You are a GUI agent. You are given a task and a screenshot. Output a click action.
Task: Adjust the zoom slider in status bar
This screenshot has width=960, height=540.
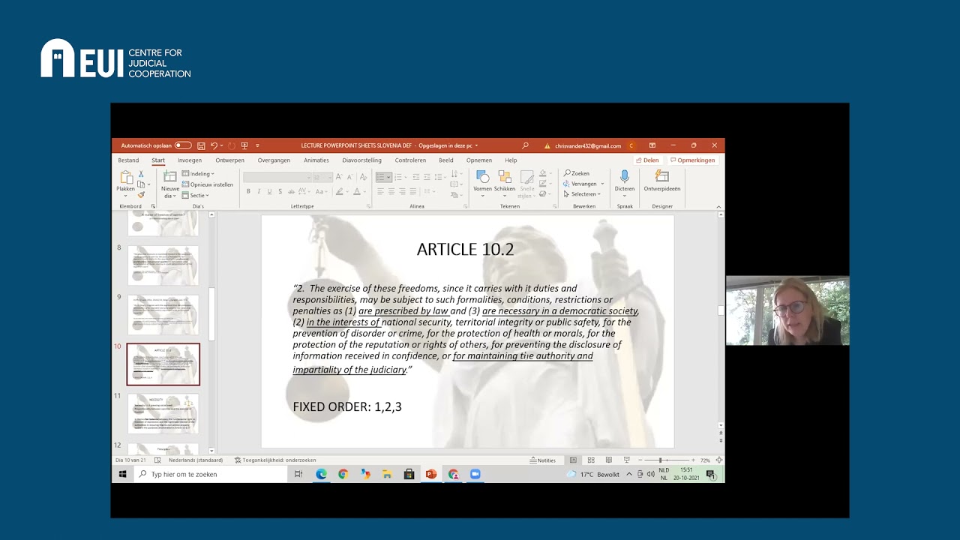661,460
